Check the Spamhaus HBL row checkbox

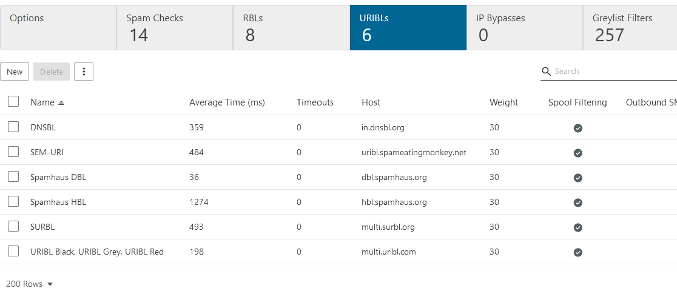click(x=13, y=202)
